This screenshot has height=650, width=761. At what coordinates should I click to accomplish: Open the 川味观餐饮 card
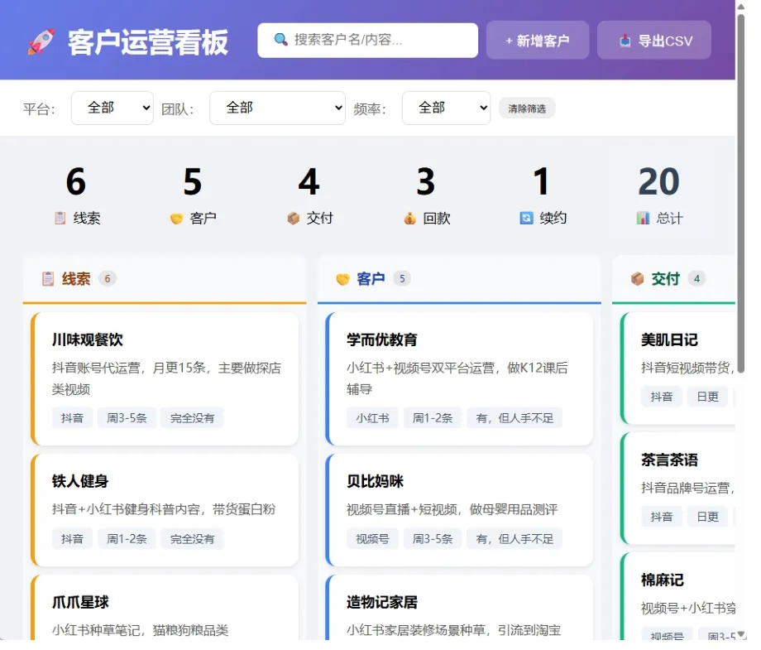(165, 379)
